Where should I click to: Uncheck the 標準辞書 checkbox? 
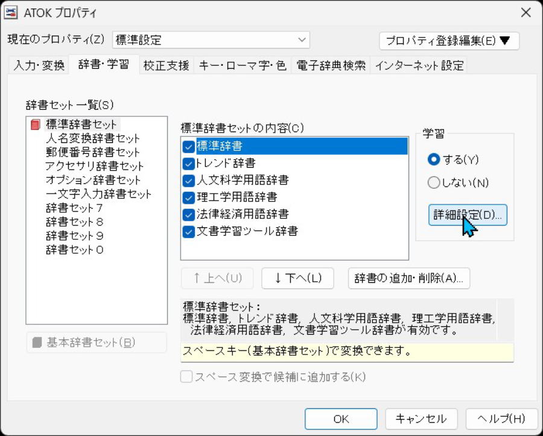[188, 147]
